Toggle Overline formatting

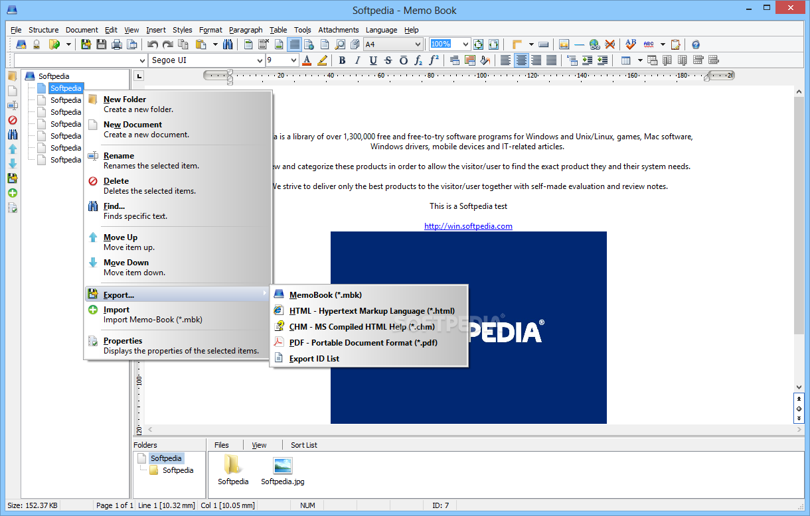[403, 60]
